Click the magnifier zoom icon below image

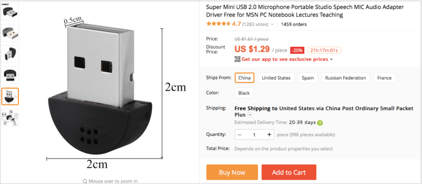coord(85,181)
